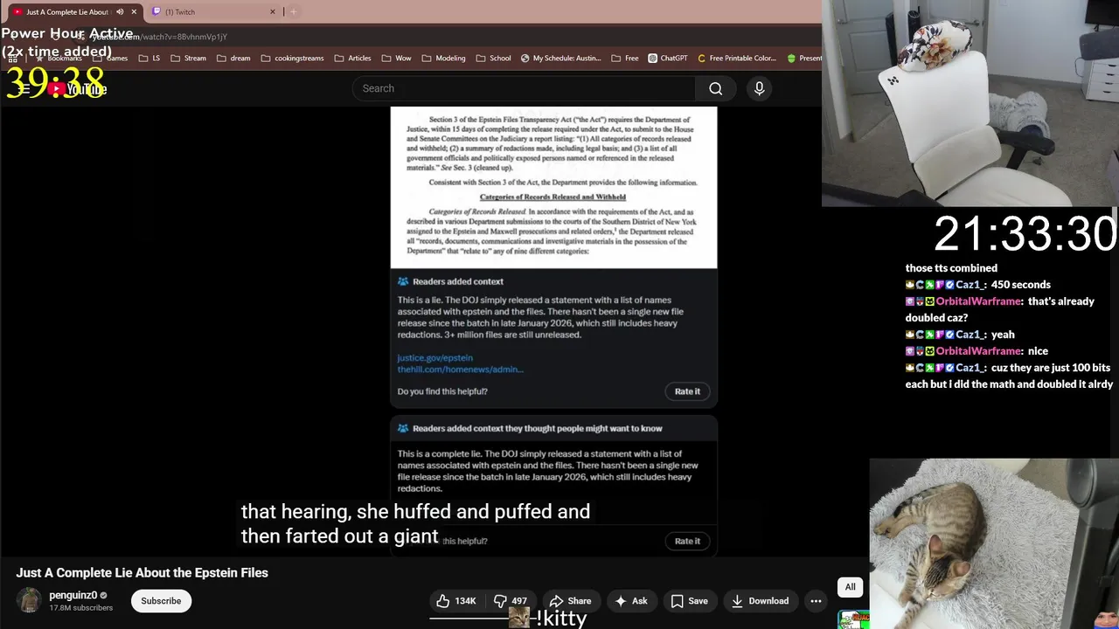Mute audio icon on YouTube tab
Viewport: 1119px width, 629px height.
click(120, 11)
